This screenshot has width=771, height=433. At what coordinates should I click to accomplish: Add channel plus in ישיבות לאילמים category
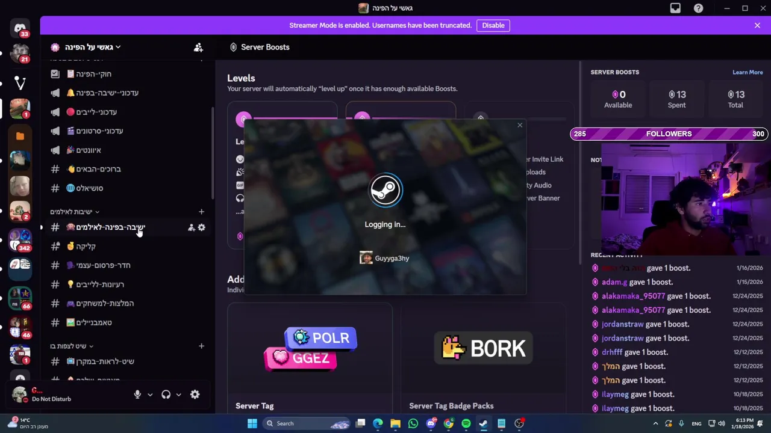[x=201, y=212]
